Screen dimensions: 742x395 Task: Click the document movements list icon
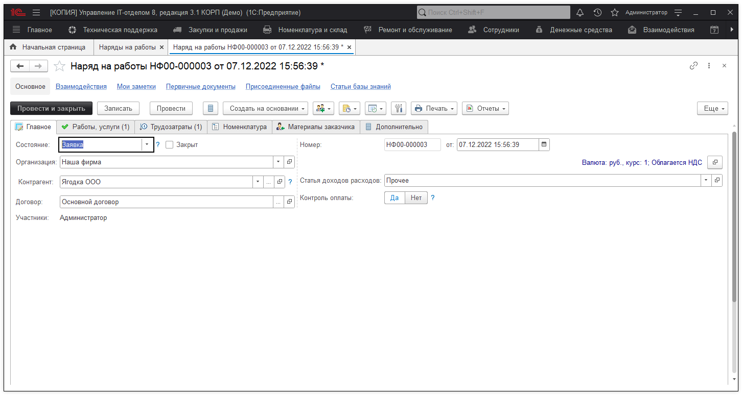[211, 108]
